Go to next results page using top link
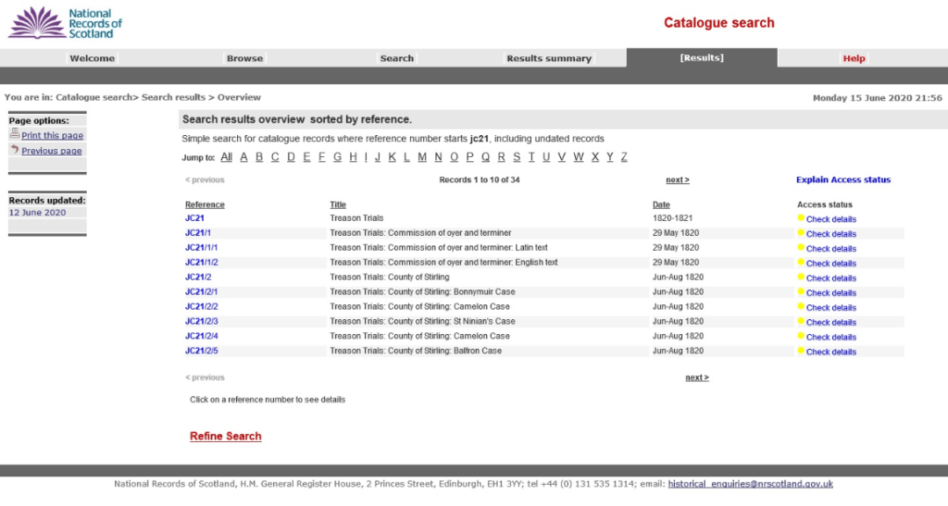The width and height of the screenshot is (948, 506). [677, 180]
